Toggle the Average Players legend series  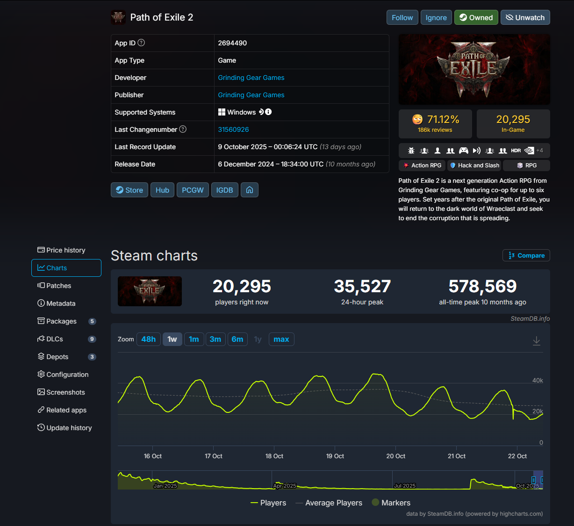329,503
